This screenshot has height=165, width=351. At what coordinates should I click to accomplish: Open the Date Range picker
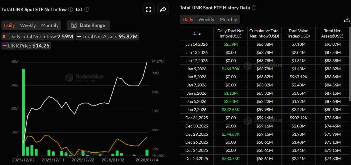(x=88, y=25)
